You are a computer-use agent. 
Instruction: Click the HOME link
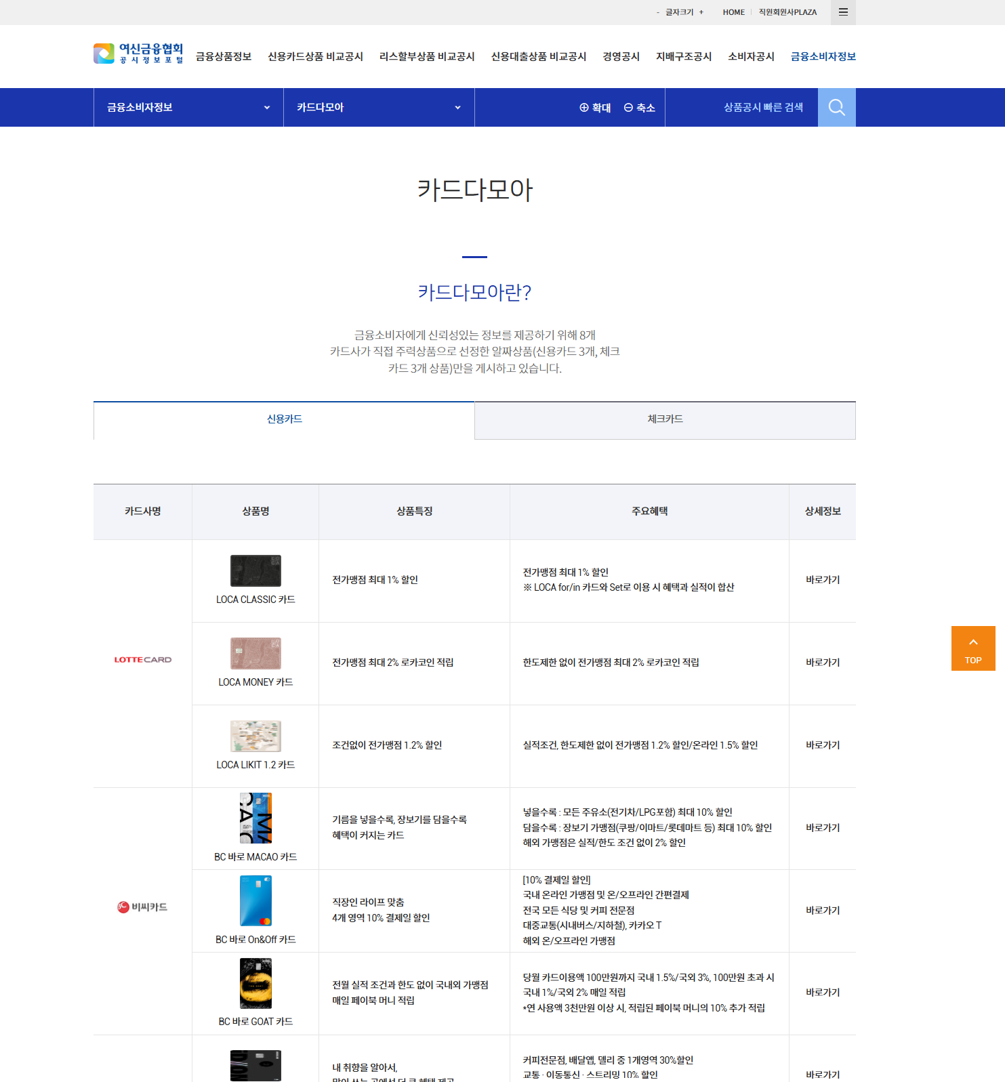pyautogui.click(x=733, y=12)
